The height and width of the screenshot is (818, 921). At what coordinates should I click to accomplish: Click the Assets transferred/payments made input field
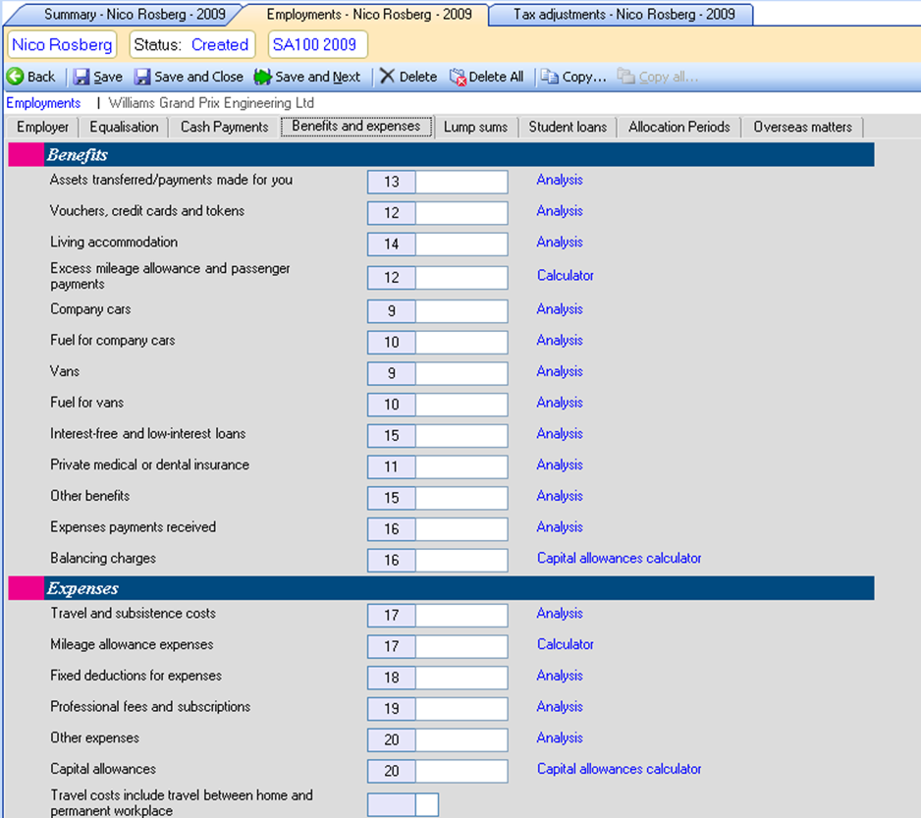461,183
